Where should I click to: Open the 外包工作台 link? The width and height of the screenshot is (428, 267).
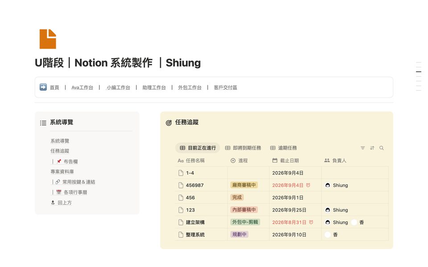[190, 88]
